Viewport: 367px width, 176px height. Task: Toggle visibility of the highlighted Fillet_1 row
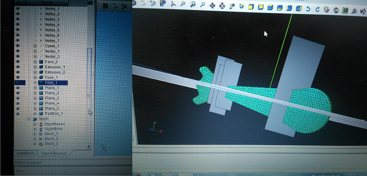point(18,83)
